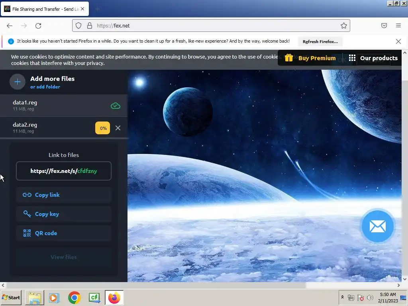The height and width of the screenshot is (306, 408).
Task: Open tracking protection shield icon
Action: tap(78, 25)
